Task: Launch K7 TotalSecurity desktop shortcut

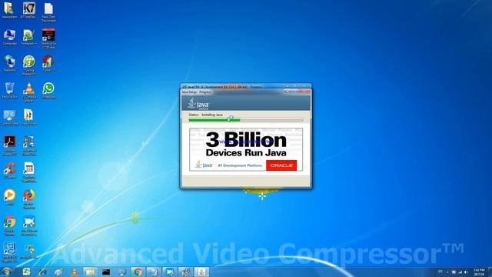Action: click(29, 10)
